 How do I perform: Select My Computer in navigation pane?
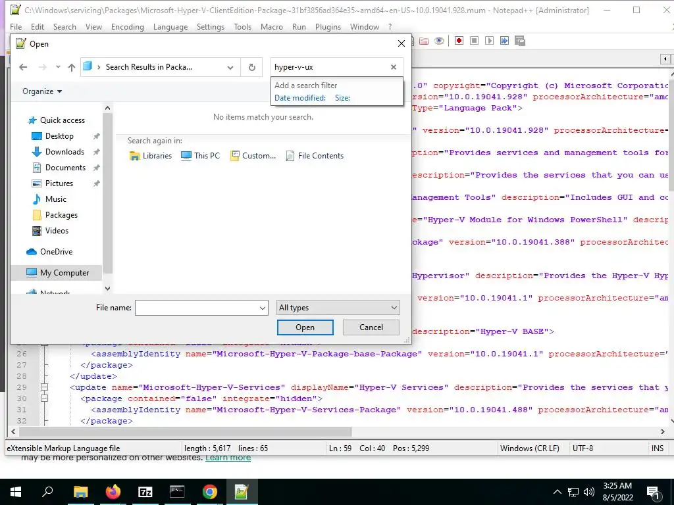[58, 273]
